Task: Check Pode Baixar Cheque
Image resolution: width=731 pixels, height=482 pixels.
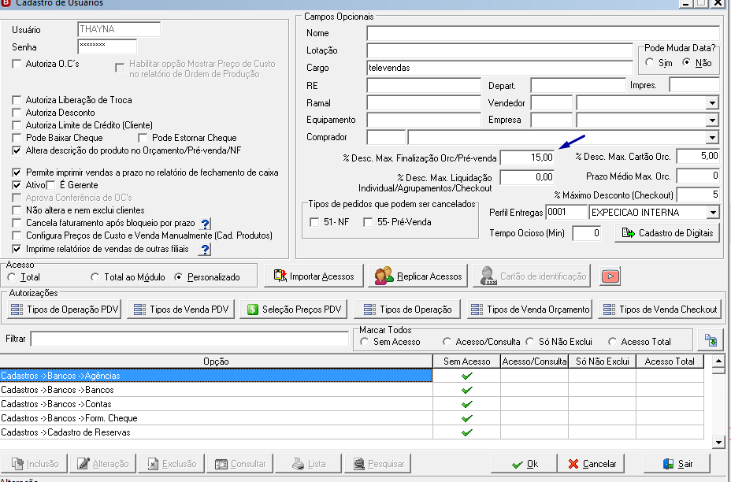Action: (17, 138)
